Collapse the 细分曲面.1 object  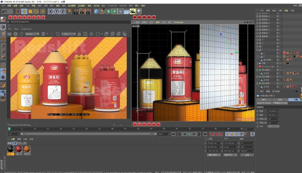coord(257,83)
